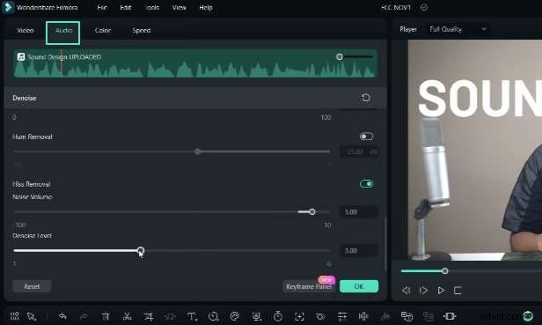542x325 pixels.
Task: Open the stopwatch Duration tool
Action: (277, 316)
